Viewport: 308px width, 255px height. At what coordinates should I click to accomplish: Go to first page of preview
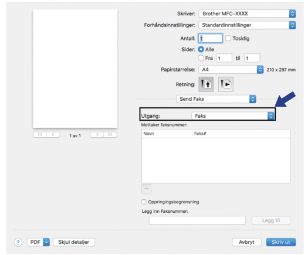[40, 135]
